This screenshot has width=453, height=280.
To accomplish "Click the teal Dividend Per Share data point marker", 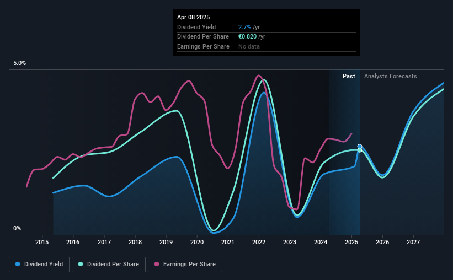I will 360,150.
